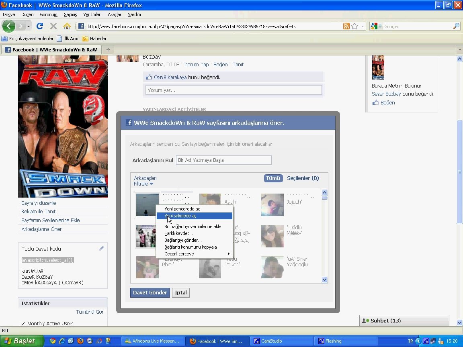Show hidden system tray icons
463x347 pixels.
click(x=418, y=341)
